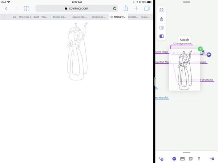Open Safari share sheet
The image size is (218, 163).
(x=126, y=8)
